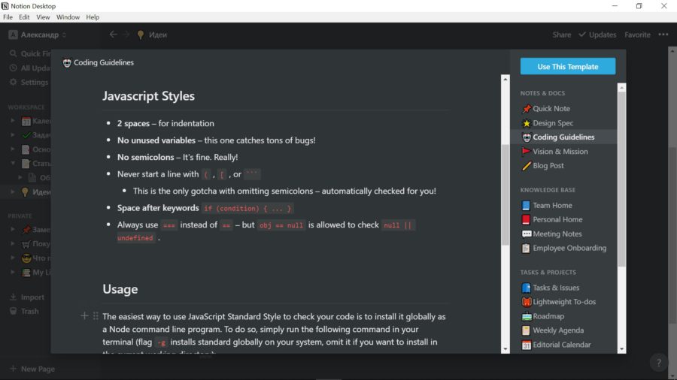The width and height of the screenshot is (677, 380).
Task: Open the File menu
Action: tap(8, 17)
